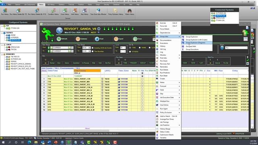This screenshot has height=145, width=258.
Task: Select Job Log from context menu
Action: pyautogui.click(x=168, y=49)
